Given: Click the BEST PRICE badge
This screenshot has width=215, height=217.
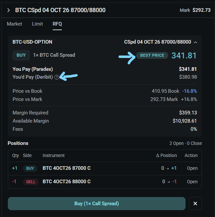Looking at the screenshot, I should point(152,55).
